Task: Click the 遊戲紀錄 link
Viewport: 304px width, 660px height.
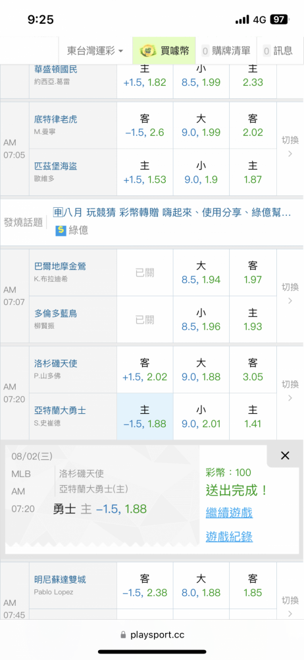Action: point(229,537)
